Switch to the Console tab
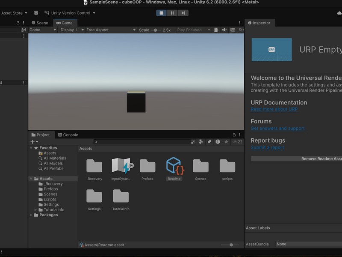 68,135
